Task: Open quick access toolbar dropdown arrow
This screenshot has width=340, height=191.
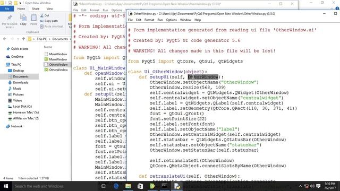Action: pyautogui.click(x=20, y=3)
